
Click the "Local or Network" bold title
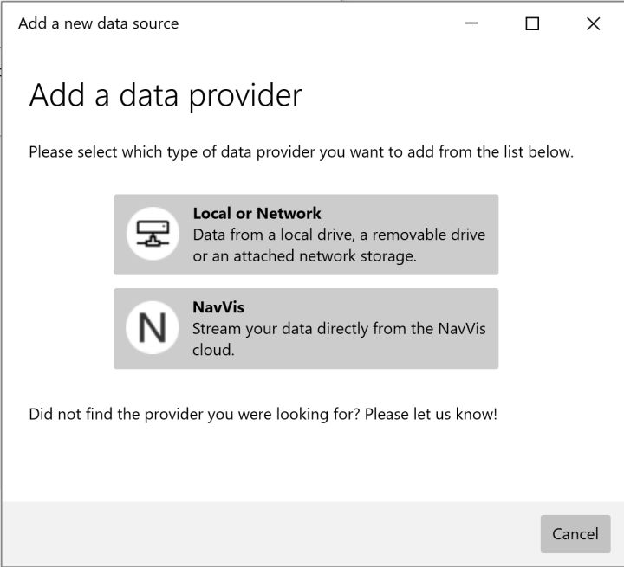tap(257, 213)
